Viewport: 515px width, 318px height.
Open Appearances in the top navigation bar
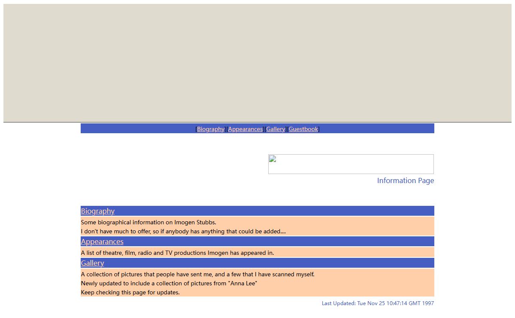point(245,129)
